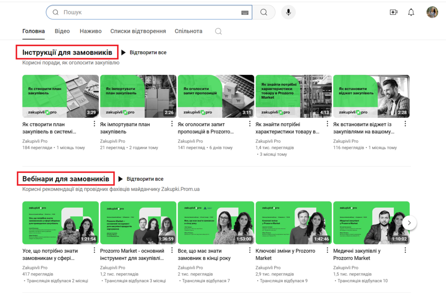Open options for 'Медичні закупівлі у Prozorro Market'
Viewport: 446px width, 293px height.
pyautogui.click(x=405, y=250)
